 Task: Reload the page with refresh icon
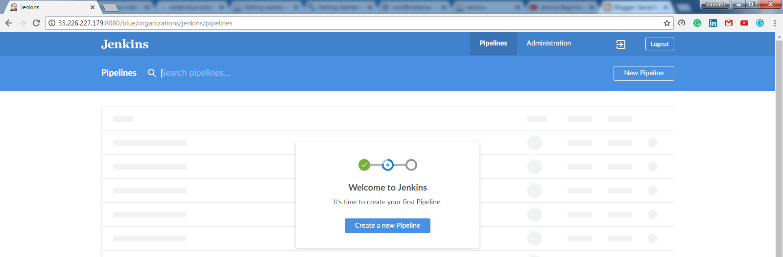pos(36,23)
